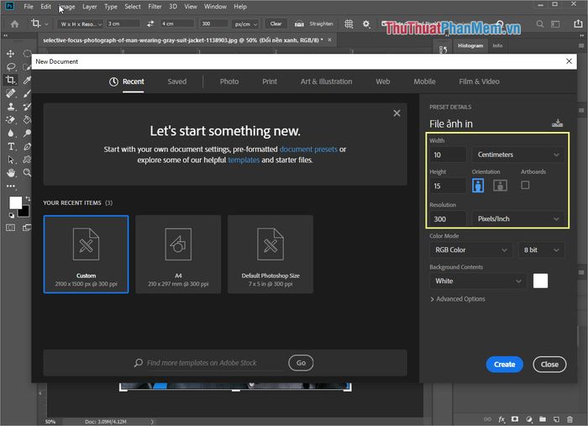The height and width of the screenshot is (426, 588).
Task: Reset default foreground and background colors
Action: pyautogui.click(x=12, y=215)
